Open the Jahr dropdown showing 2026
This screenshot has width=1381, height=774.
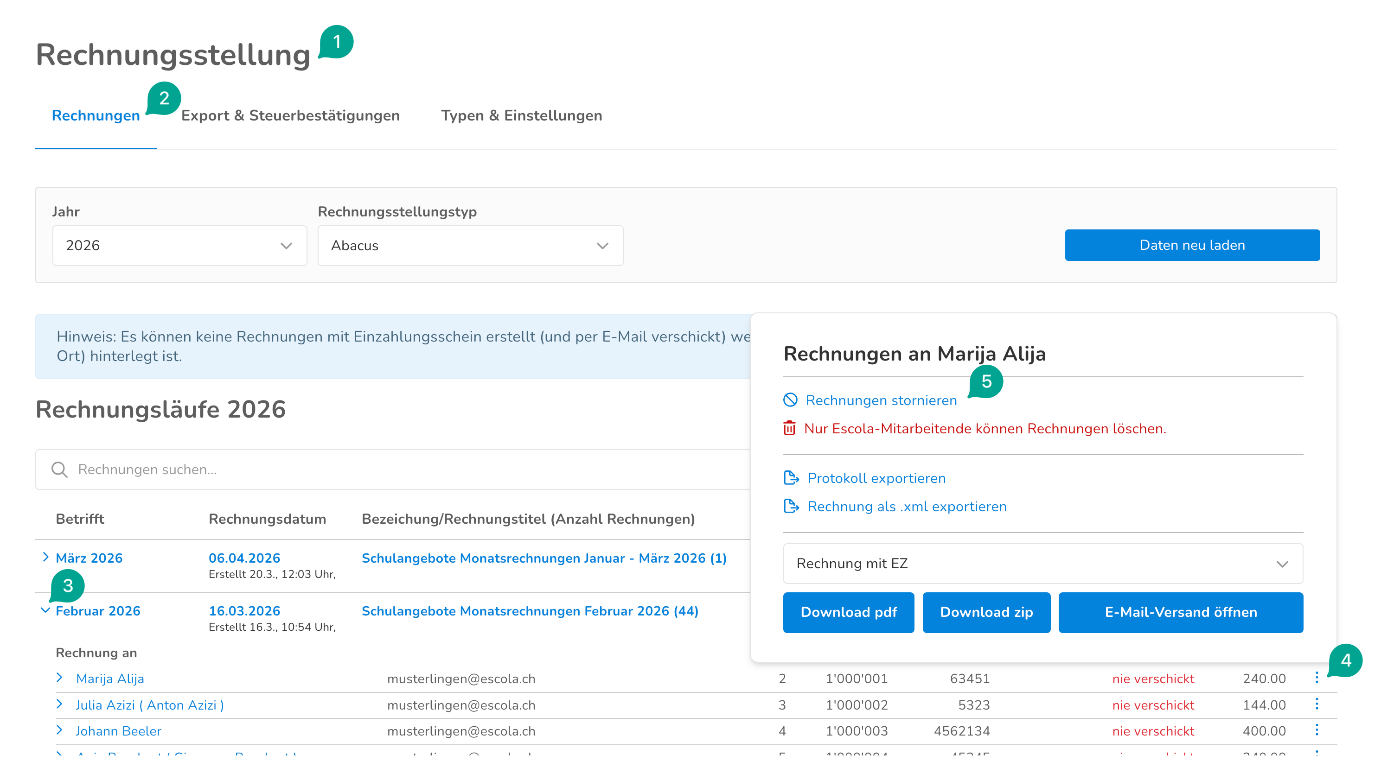179,246
